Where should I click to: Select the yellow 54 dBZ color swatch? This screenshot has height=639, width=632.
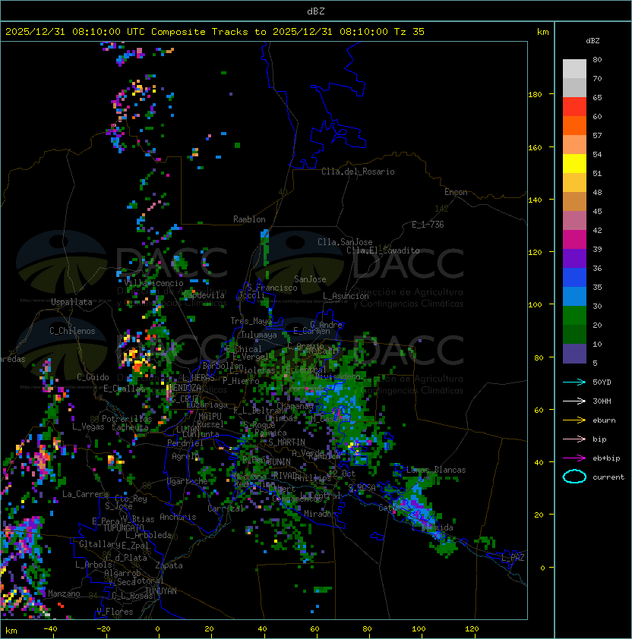(x=574, y=164)
